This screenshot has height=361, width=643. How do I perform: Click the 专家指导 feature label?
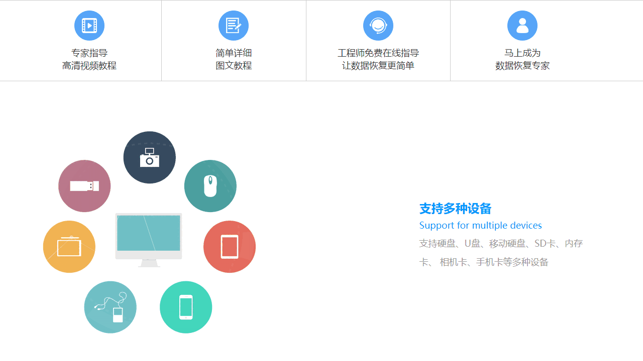(89, 52)
